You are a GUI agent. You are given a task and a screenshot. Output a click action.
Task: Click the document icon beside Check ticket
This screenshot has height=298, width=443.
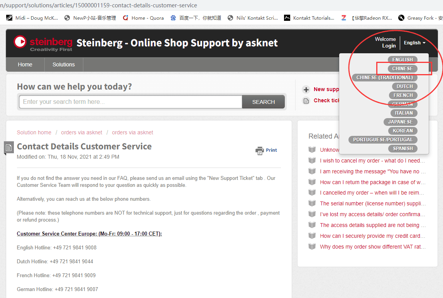(306, 101)
